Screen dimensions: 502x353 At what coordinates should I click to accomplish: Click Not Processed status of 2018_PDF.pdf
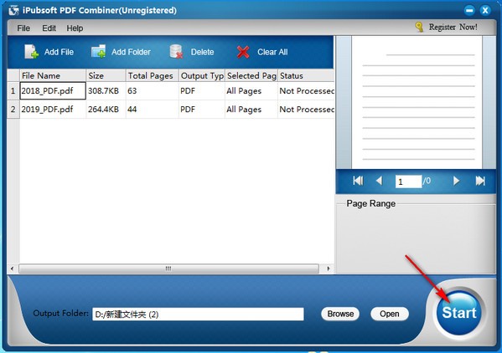tap(306, 90)
